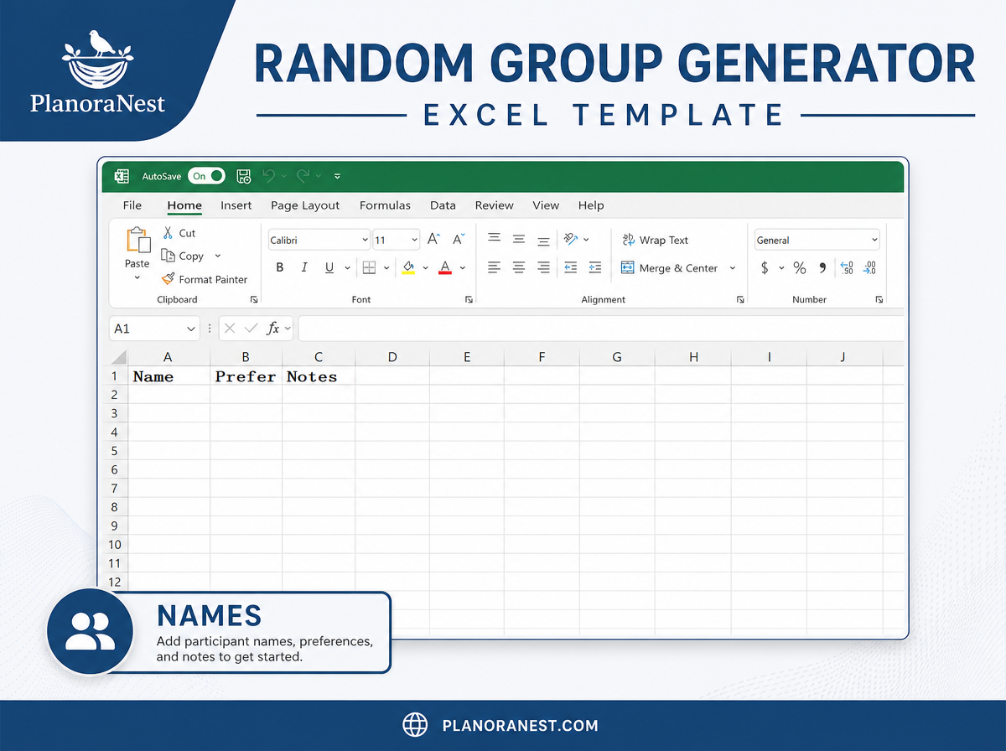Click the Cut scissors button
Image resolution: width=1006 pixels, height=751 pixels.
[x=179, y=233]
